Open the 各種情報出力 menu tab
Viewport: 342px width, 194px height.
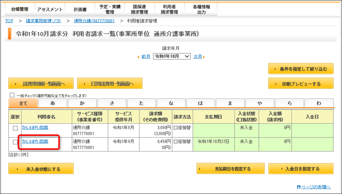pos(201,9)
